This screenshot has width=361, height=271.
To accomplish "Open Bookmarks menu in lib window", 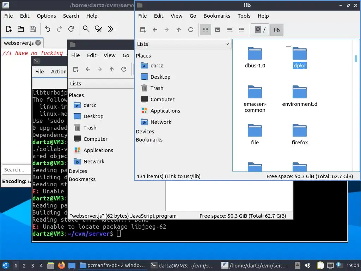I will pyautogui.click(x=217, y=16).
